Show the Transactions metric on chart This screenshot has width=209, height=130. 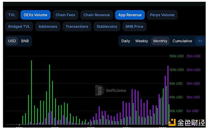(77, 27)
